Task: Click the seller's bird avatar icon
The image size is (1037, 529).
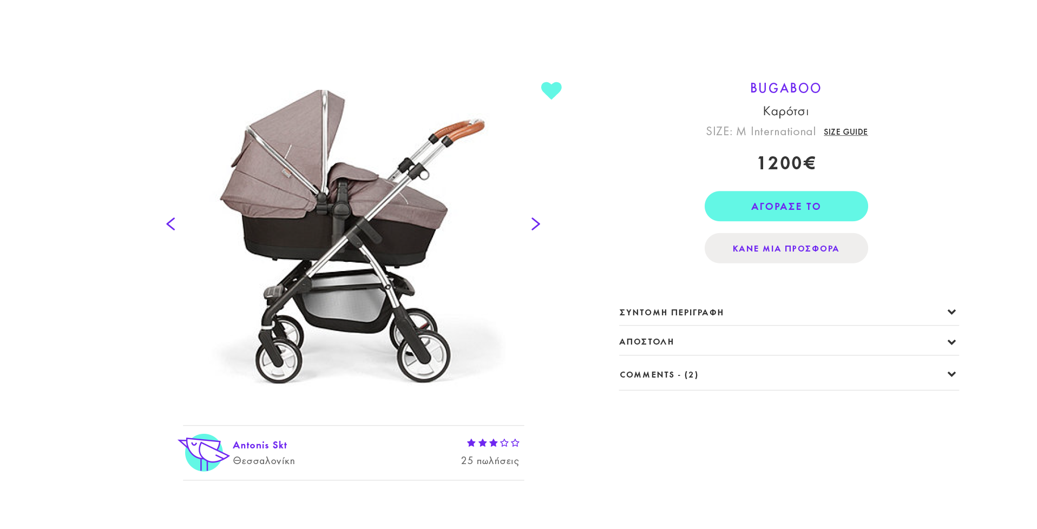Action: tap(204, 452)
